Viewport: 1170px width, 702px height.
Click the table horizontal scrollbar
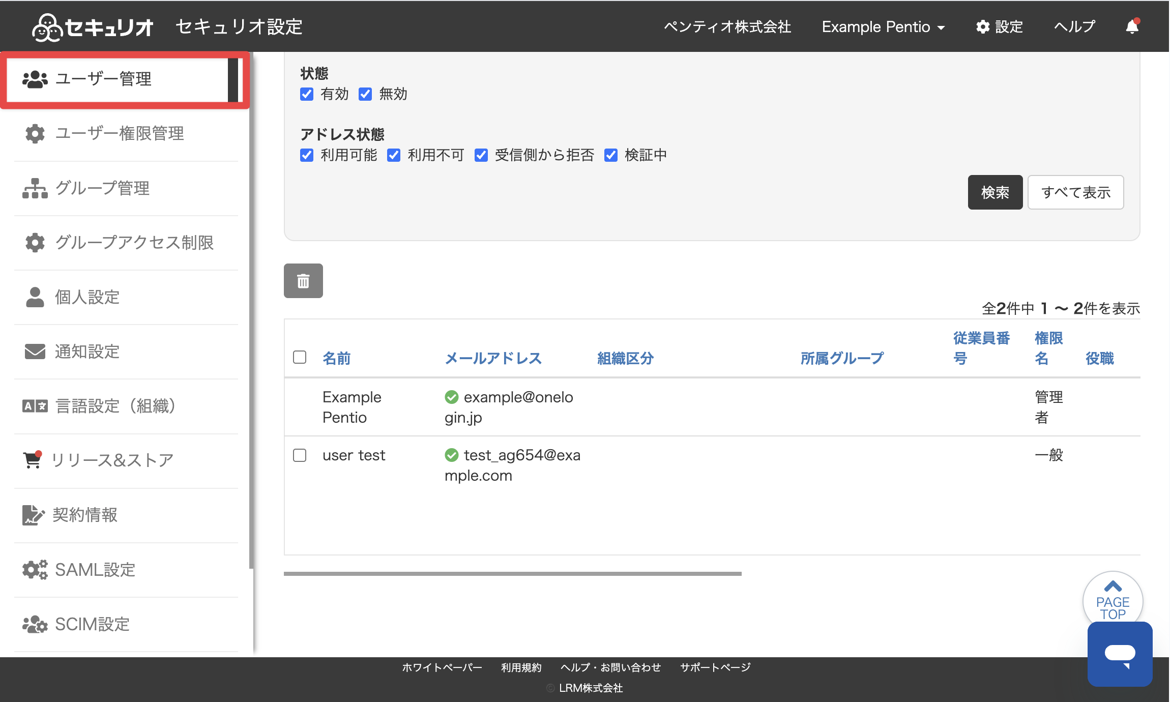pos(513,573)
